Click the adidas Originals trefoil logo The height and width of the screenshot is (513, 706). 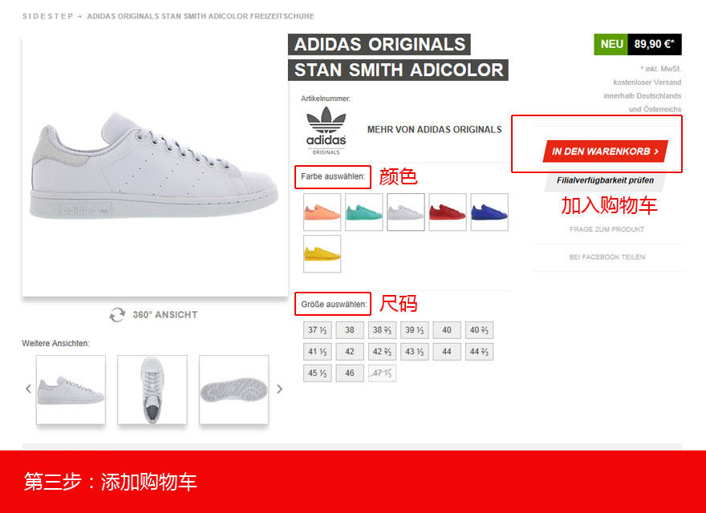point(326,131)
